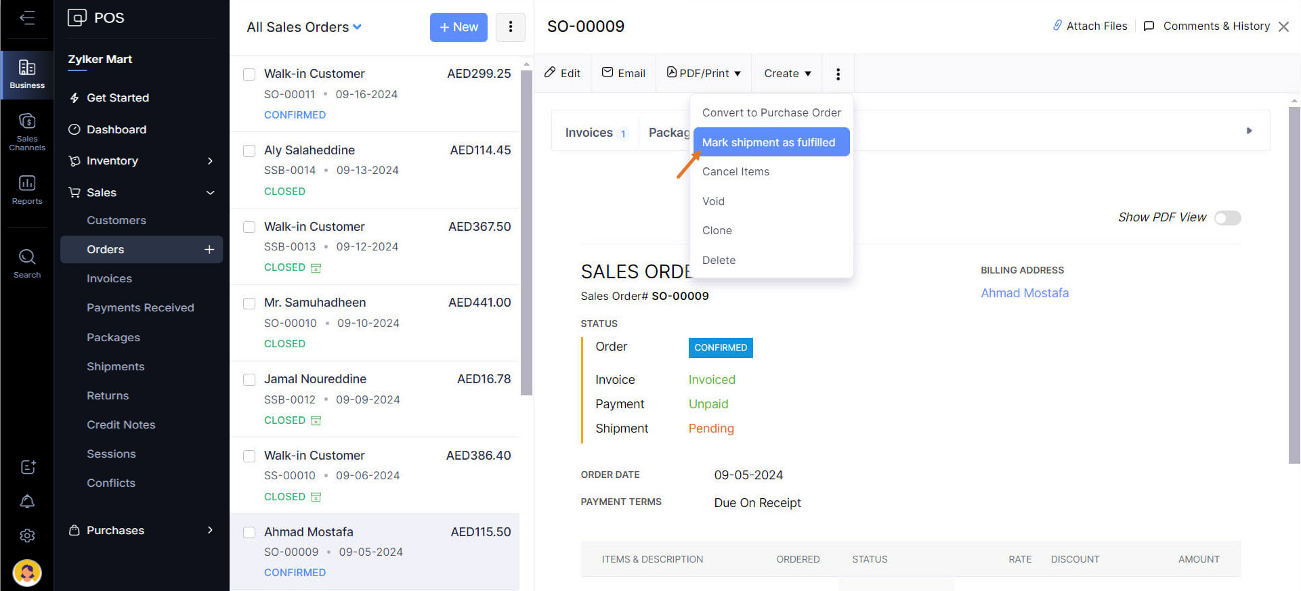Select Cancel Items from the menu

coord(735,171)
